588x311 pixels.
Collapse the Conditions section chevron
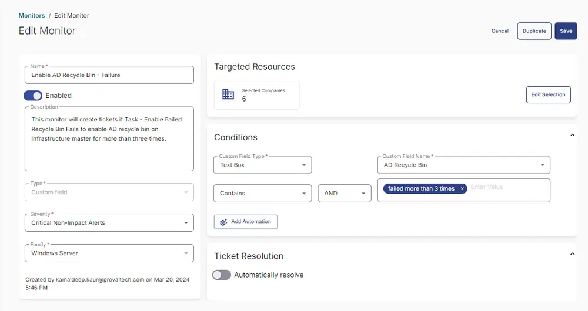[572, 135]
